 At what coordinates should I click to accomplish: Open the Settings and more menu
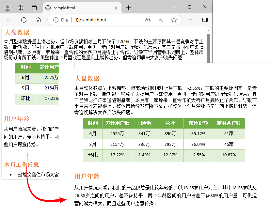pyautogui.click(x=191, y=20)
